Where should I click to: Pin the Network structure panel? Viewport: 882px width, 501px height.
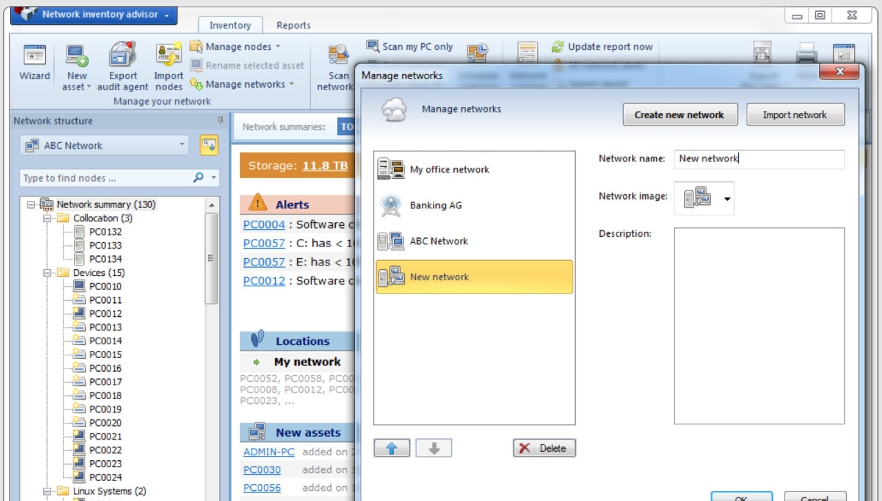(220, 120)
